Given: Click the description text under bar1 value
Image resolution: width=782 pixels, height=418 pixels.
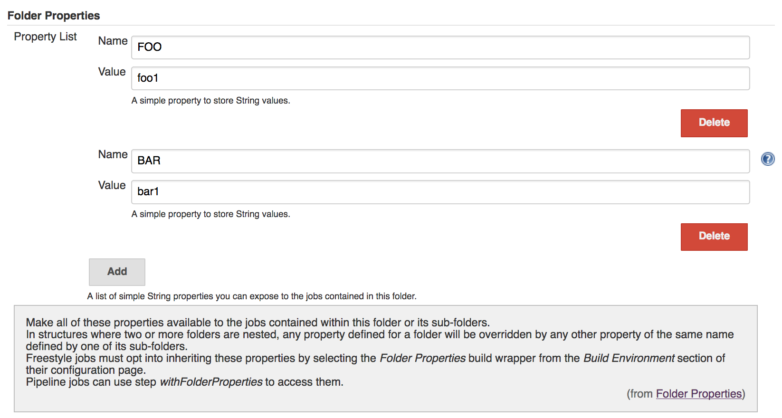Looking at the screenshot, I should pos(210,214).
